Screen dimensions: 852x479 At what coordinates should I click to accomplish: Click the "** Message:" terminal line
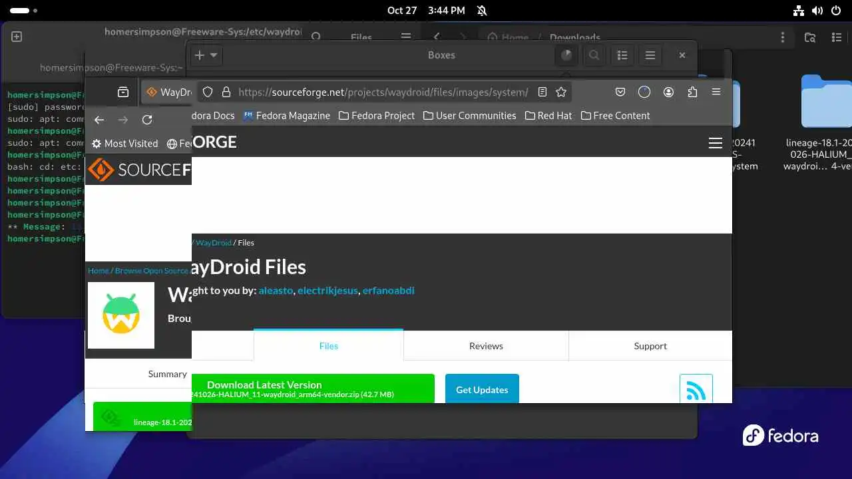click(x=46, y=227)
